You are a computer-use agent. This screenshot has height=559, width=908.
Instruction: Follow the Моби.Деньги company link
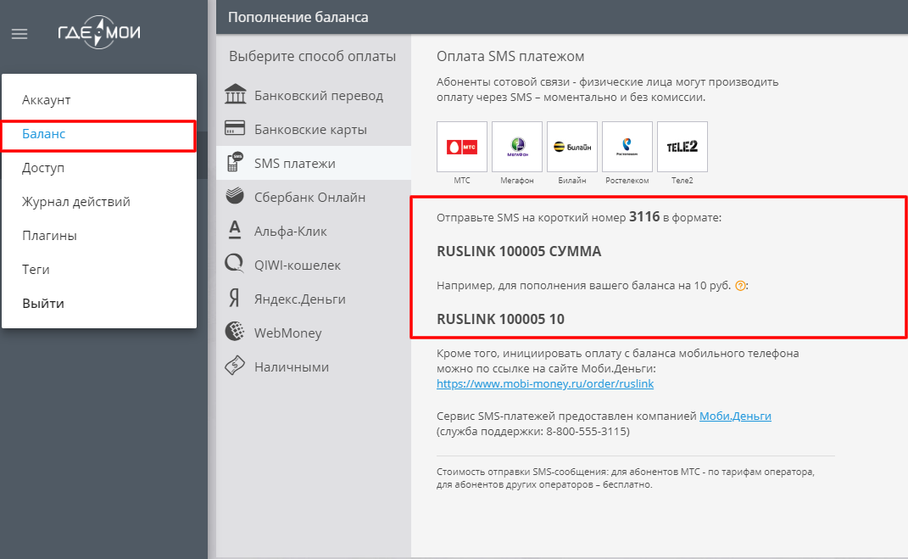pyautogui.click(x=735, y=416)
